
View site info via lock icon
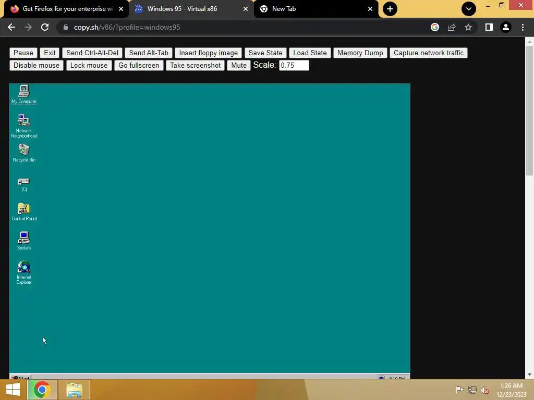click(66, 27)
